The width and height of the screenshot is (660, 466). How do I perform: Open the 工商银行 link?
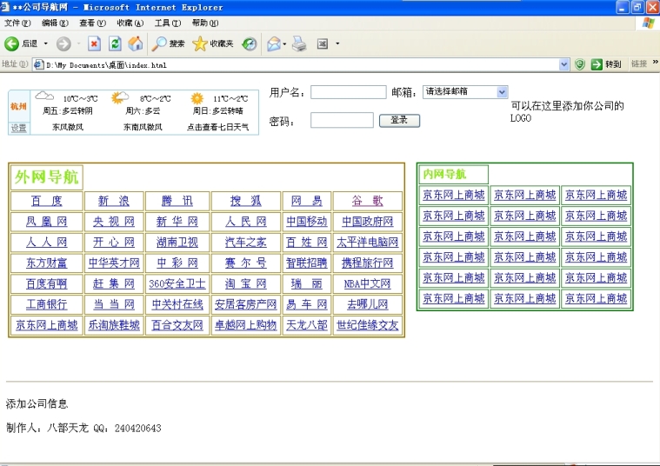tap(46, 304)
